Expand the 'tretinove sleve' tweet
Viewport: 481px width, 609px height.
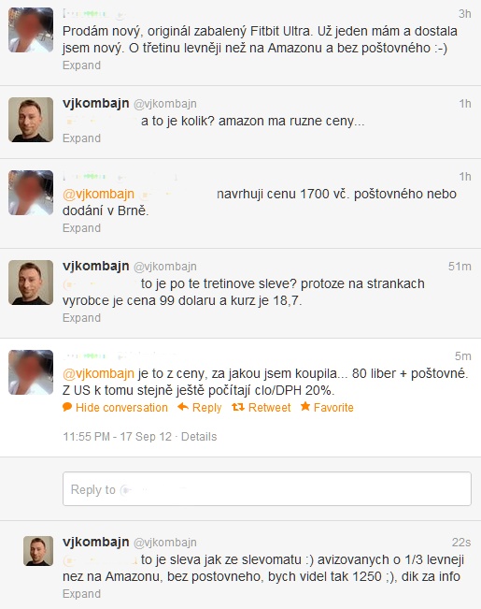point(81,318)
